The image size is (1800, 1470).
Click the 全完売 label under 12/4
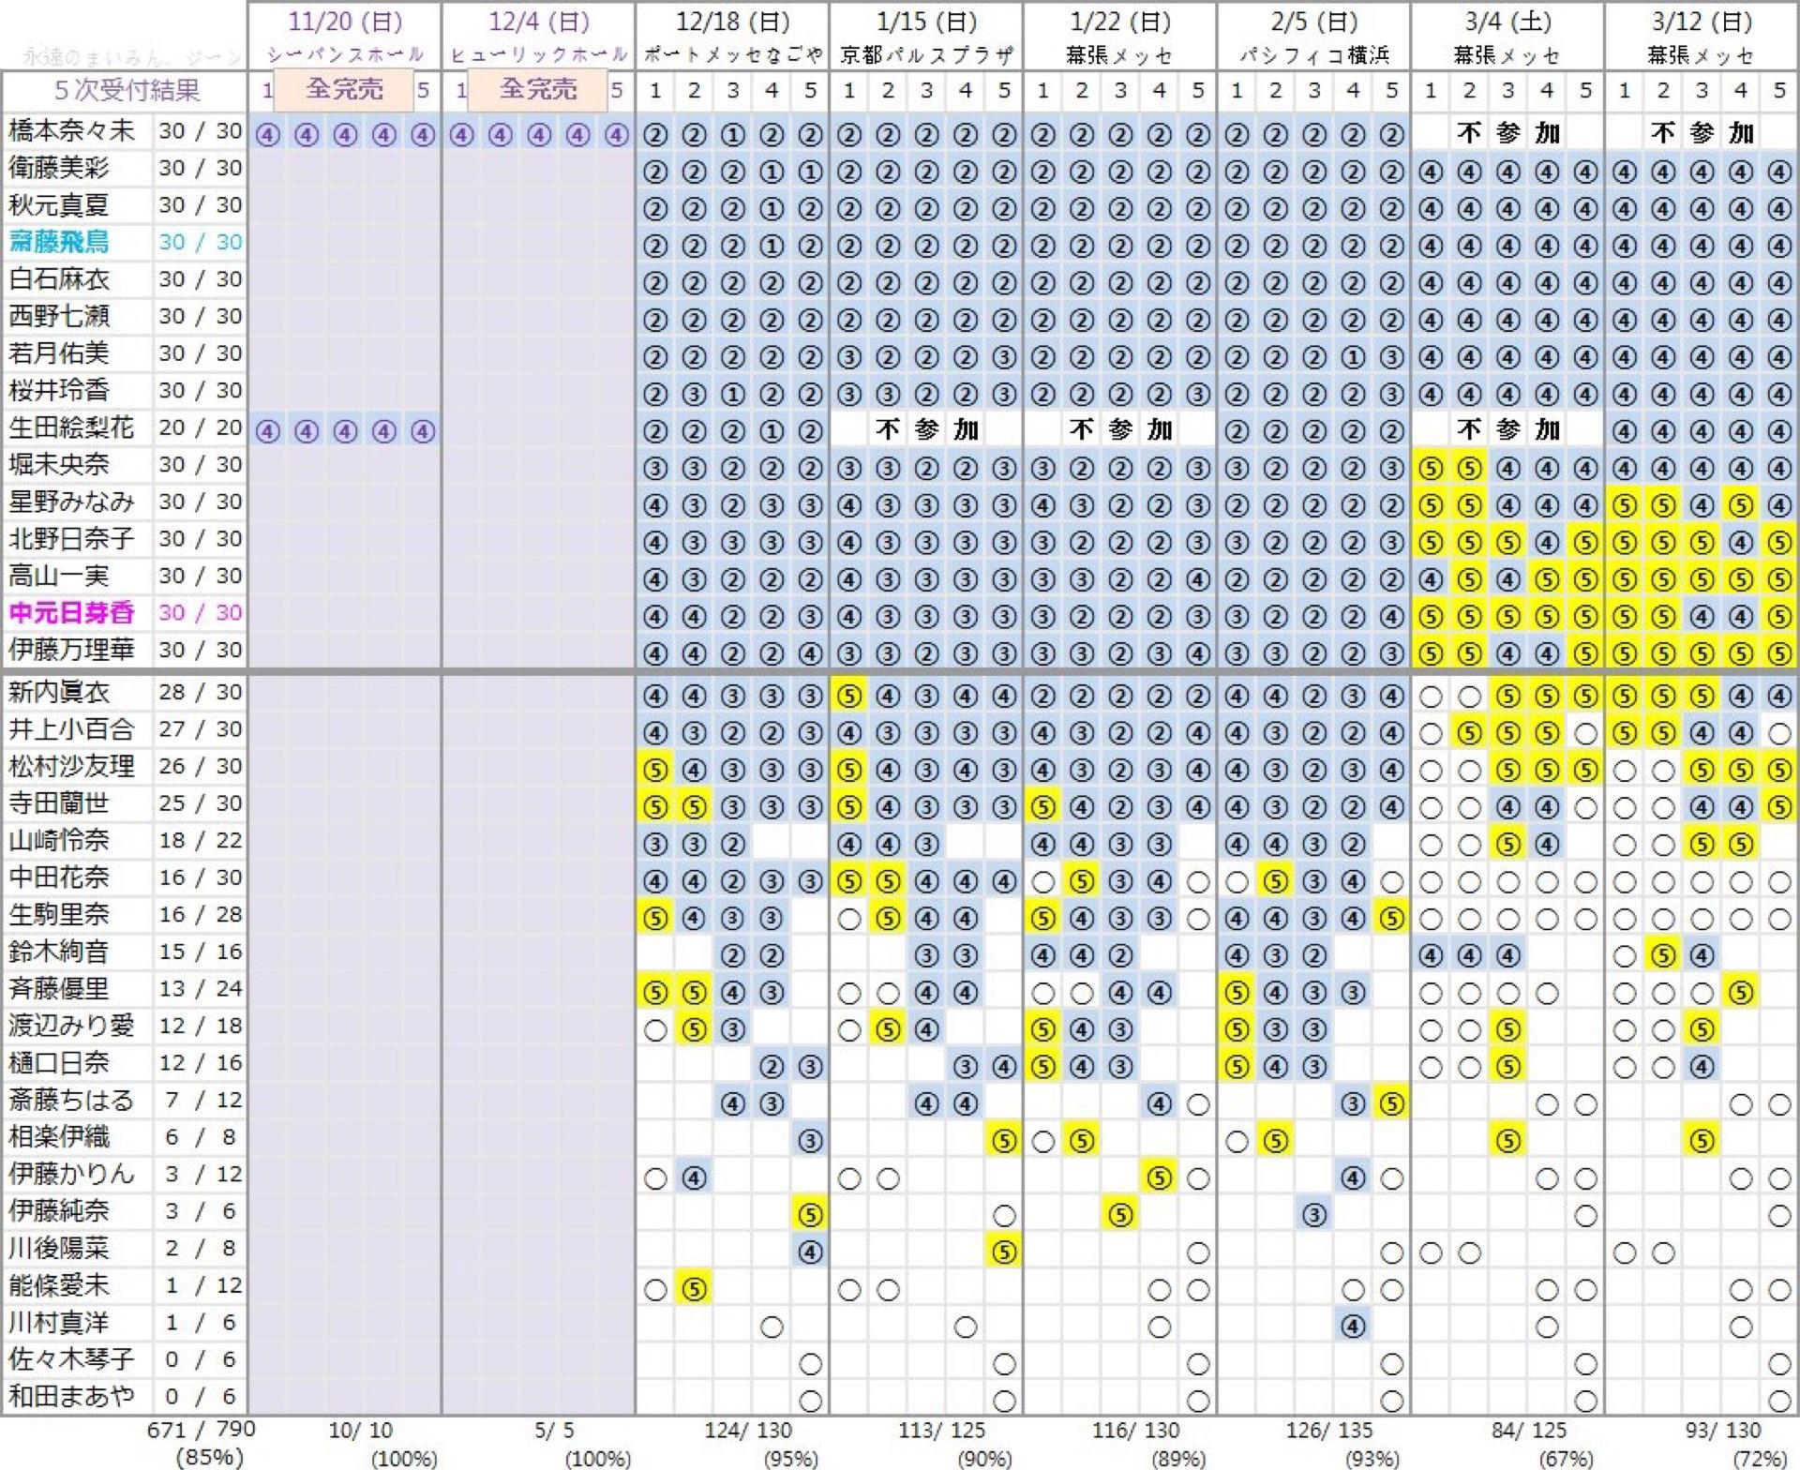[x=538, y=90]
